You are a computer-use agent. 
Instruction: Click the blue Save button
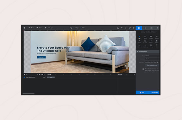(x=142, y=93)
